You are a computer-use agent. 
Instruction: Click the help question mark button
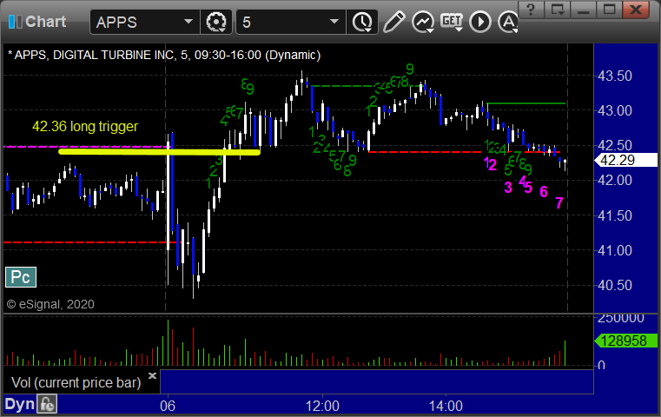tap(531, 10)
